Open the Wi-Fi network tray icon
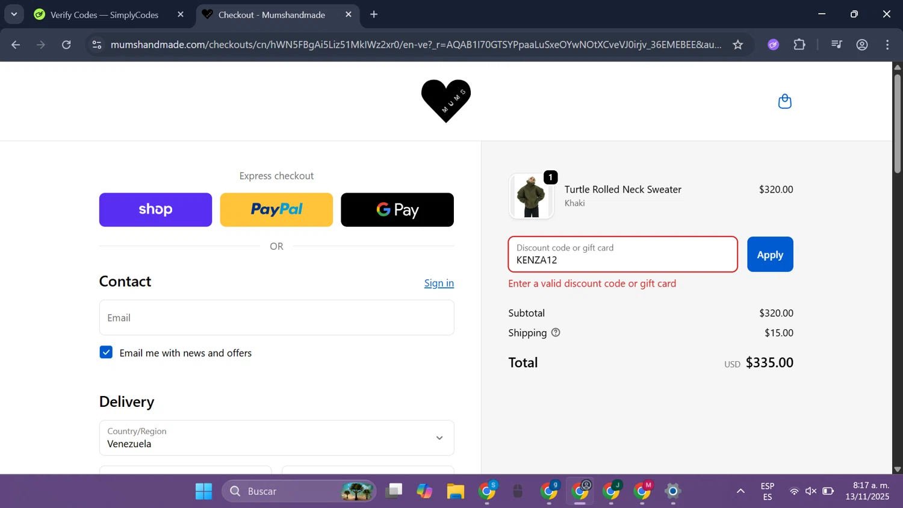Screen dimensions: 903x508 [x=794, y=491]
